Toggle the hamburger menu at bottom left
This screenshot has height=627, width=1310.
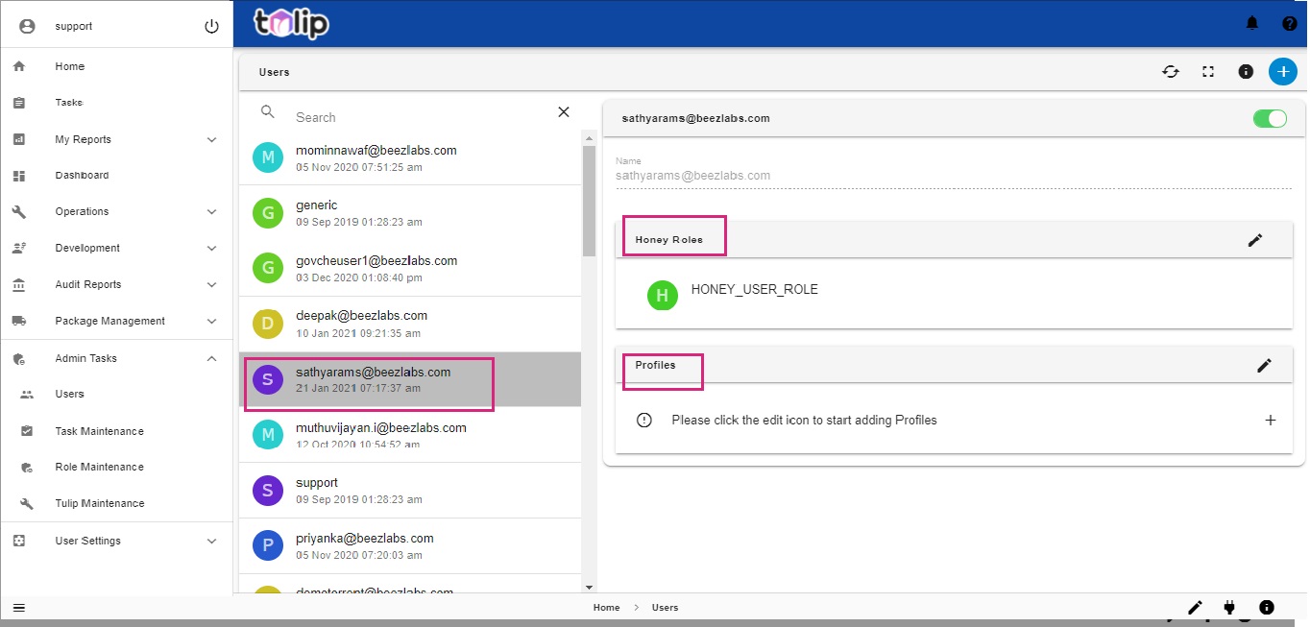click(x=18, y=608)
